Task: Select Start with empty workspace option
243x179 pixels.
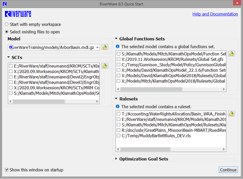Action: pos(7,24)
